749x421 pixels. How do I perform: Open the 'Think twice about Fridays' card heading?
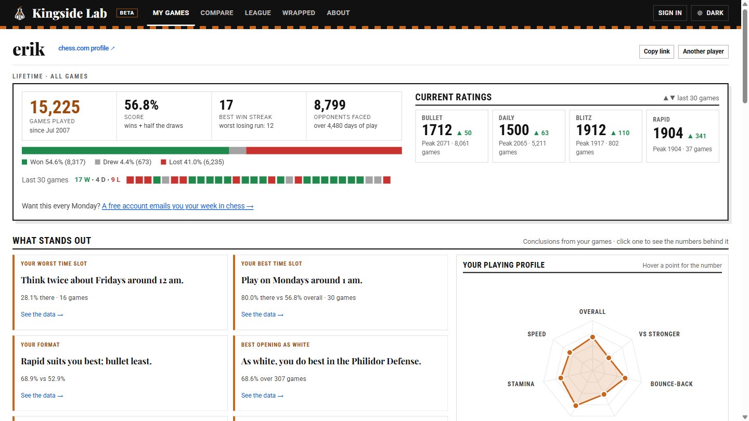tap(102, 280)
